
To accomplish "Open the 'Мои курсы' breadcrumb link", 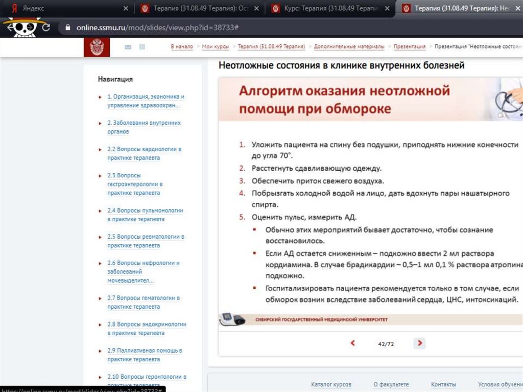I will point(216,47).
